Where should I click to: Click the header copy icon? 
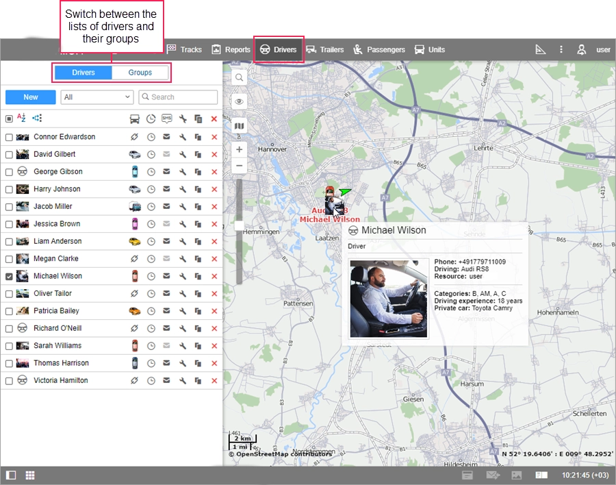tap(198, 119)
